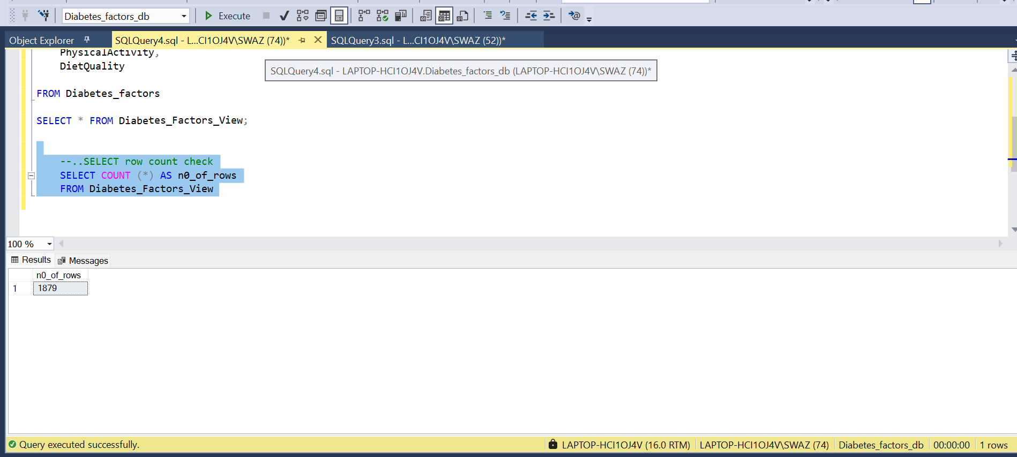Viewport: 1017px width, 457px height.
Task: Click the editor scroll-up arrow
Action: click(1014, 70)
